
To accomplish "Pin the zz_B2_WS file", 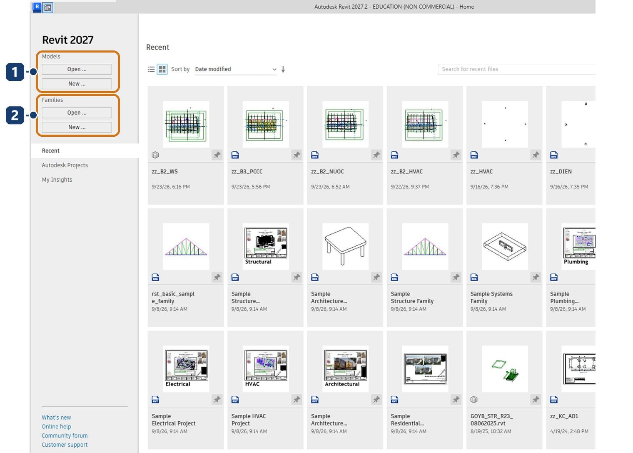I will 217,155.
